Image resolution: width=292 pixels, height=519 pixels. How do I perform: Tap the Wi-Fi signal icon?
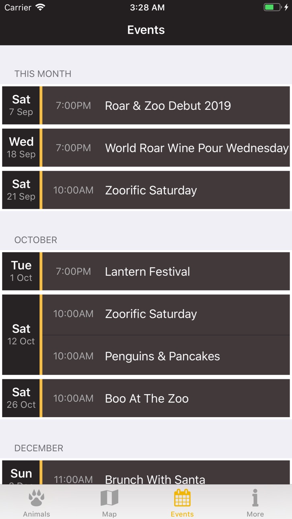(40, 7)
